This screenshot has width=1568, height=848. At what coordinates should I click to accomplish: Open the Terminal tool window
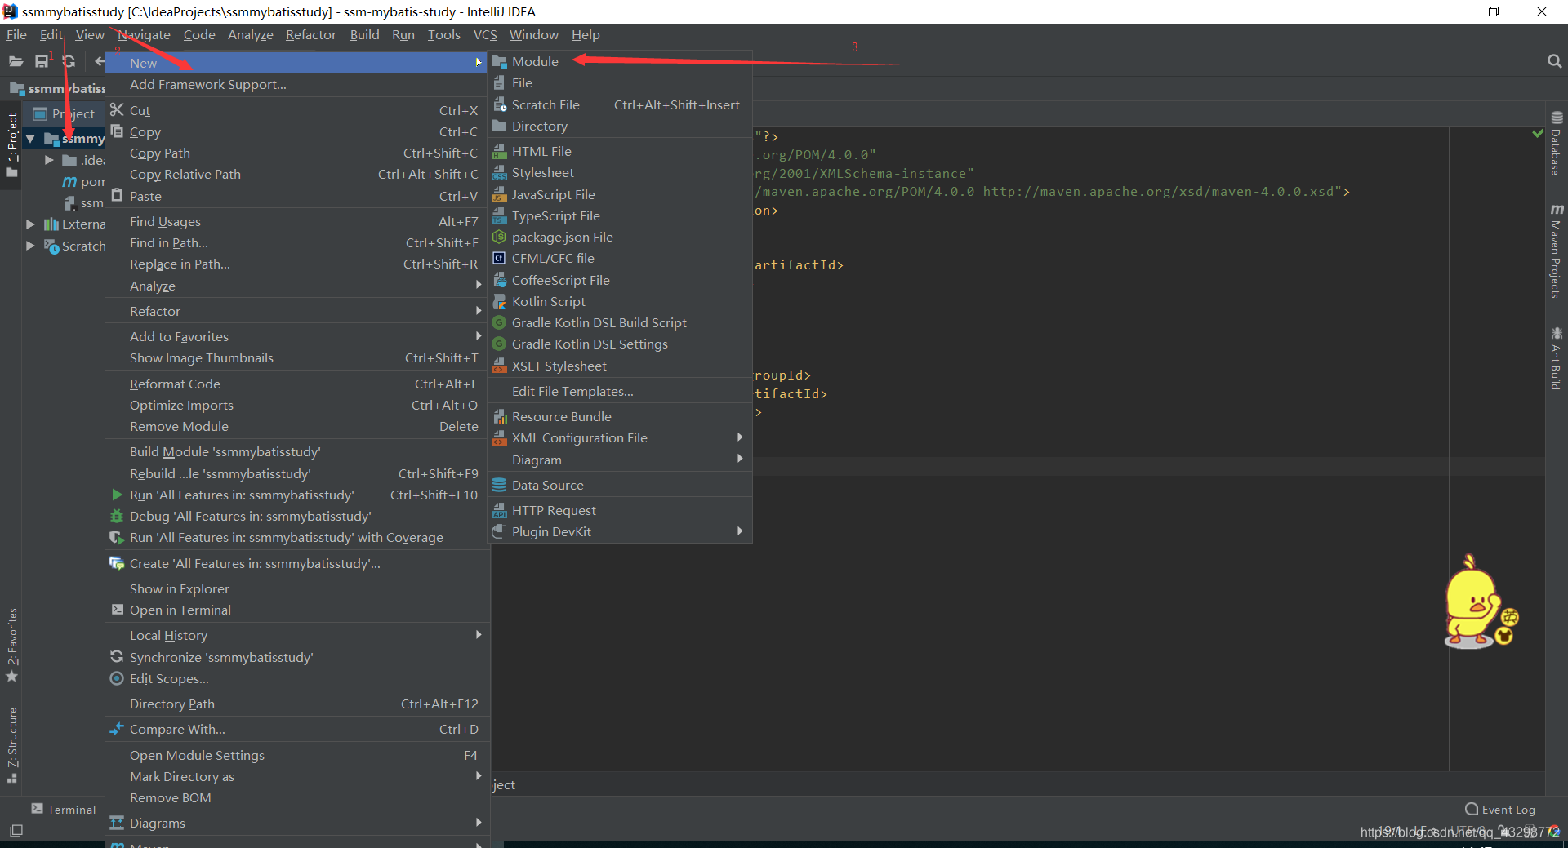(x=64, y=810)
